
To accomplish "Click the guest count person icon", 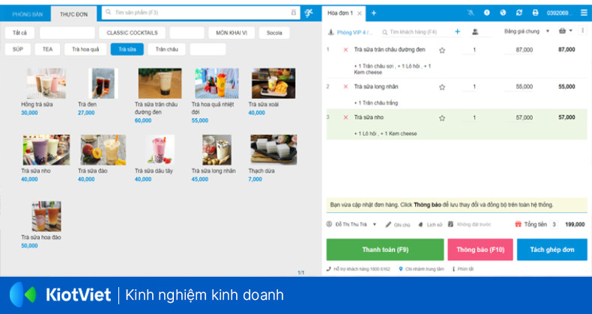I will [x=475, y=32].
